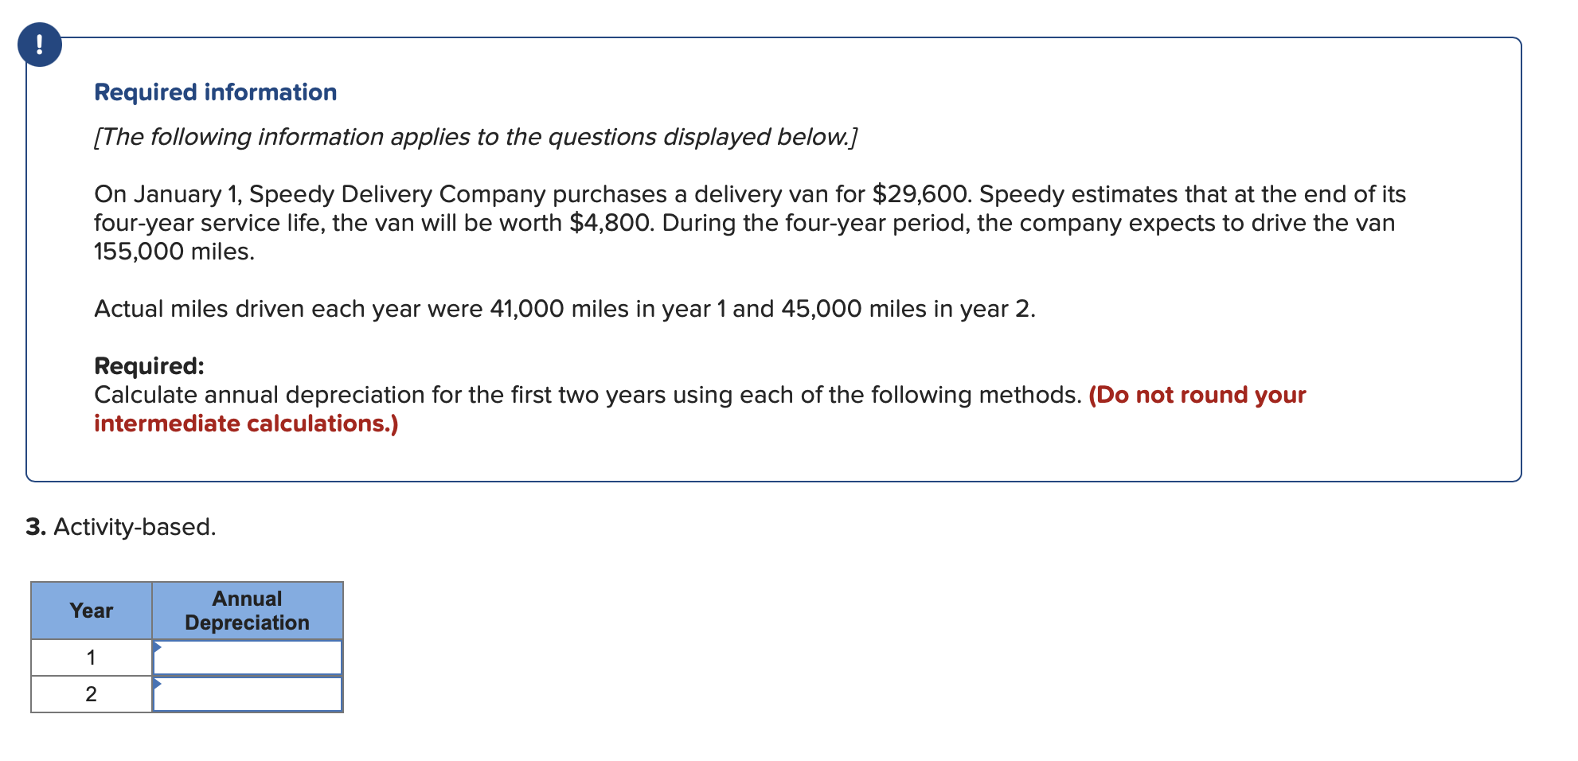Toggle selection of the Year 2 depreciation cell
The width and height of the screenshot is (1578, 761).
point(248,694)
